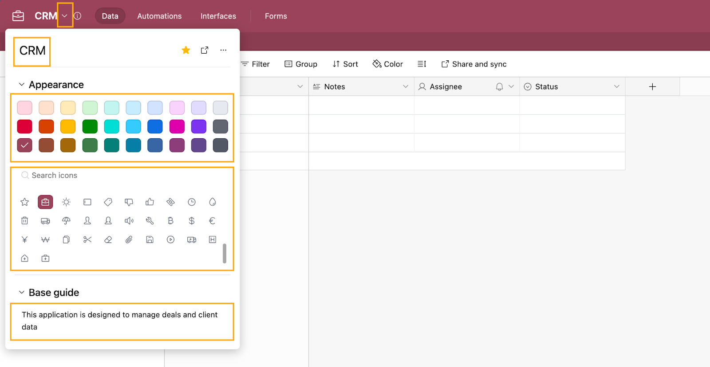This screenshot has width=710, height=367.
Task: Collapse the Appearance section
Action: click(21, 85)
